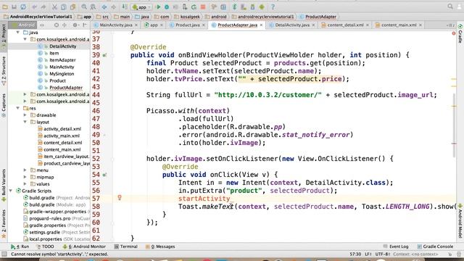The image size is (464, 261).
Task: Switch to content_main.xml tab
Action: coord(399,25)
